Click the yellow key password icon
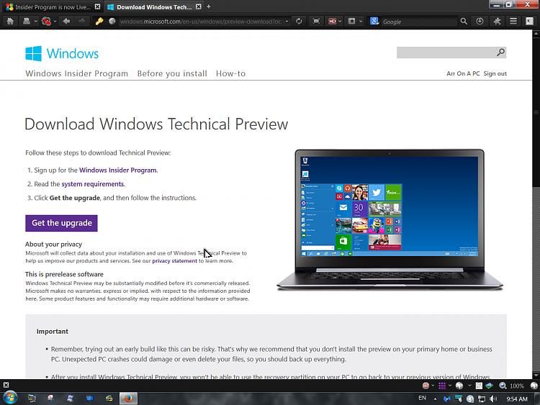This screenshot has width=540, height=405. pos(99,22)
